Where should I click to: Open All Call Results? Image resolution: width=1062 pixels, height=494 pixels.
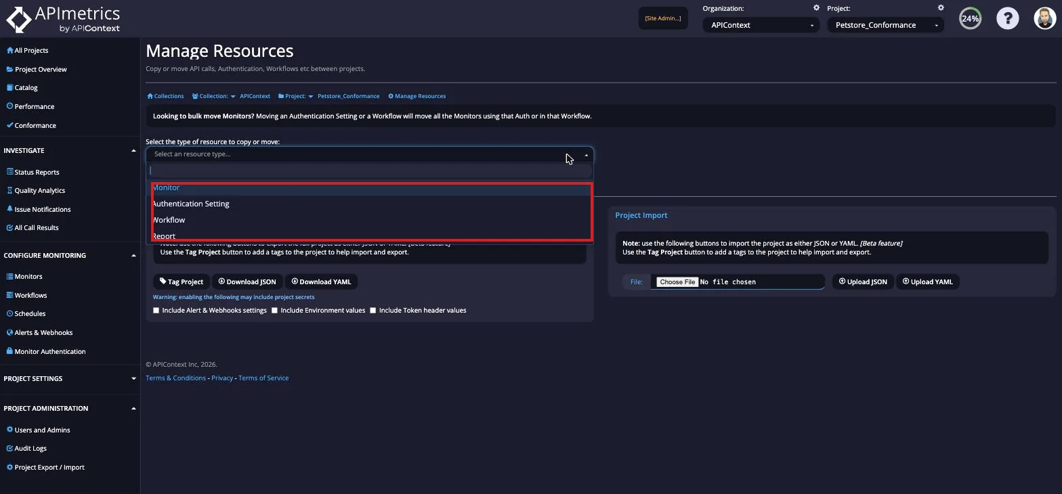[32, 227]
